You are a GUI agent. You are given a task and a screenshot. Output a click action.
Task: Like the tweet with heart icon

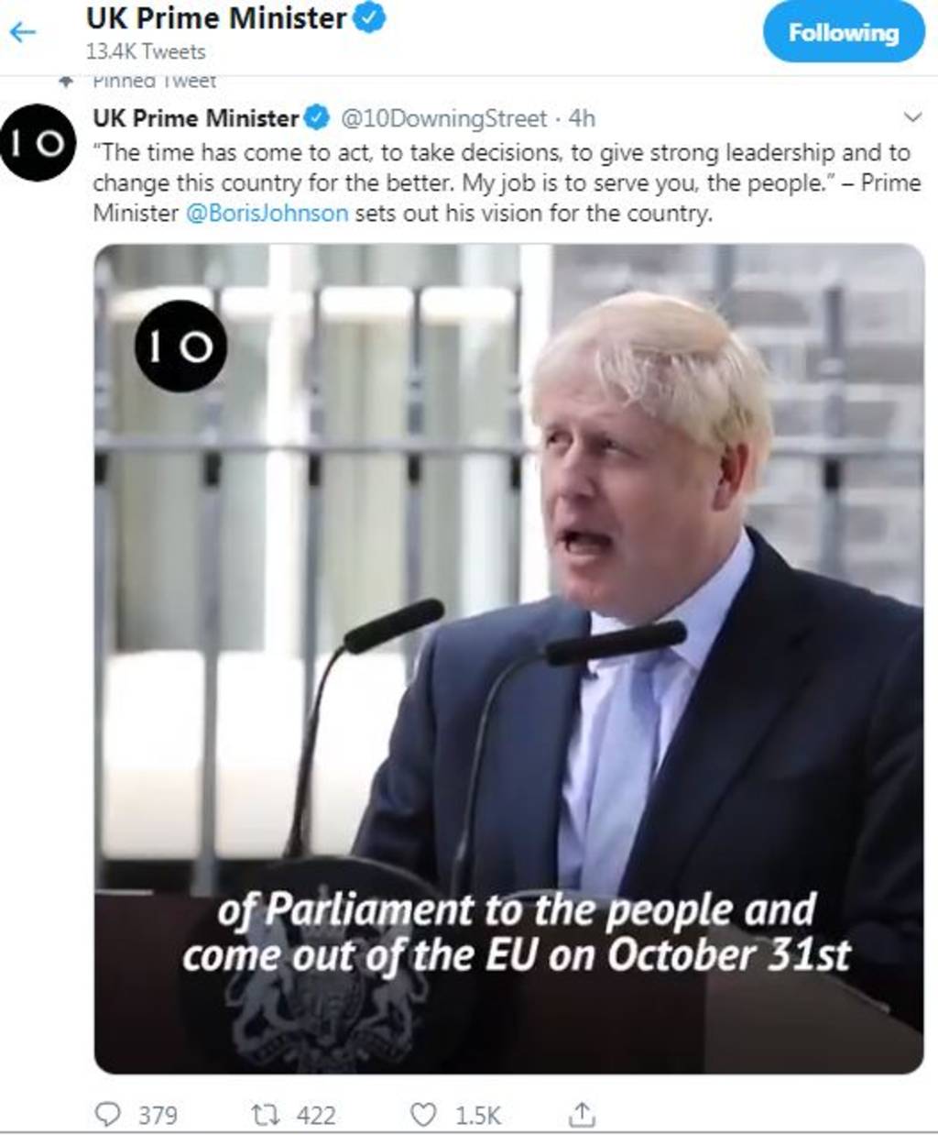(422, 1114)
